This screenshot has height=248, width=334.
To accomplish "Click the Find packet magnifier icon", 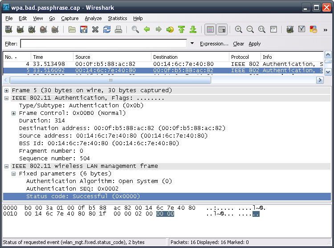I will tap(135, 29).
